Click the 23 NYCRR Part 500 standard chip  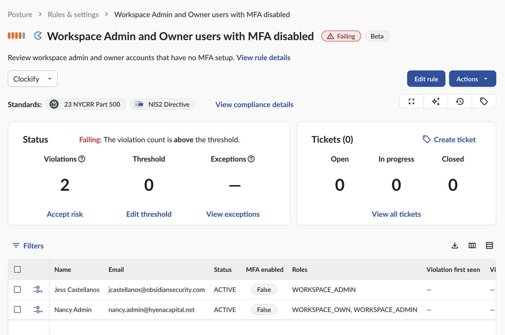pyautogui.click(x=86, y=104)
